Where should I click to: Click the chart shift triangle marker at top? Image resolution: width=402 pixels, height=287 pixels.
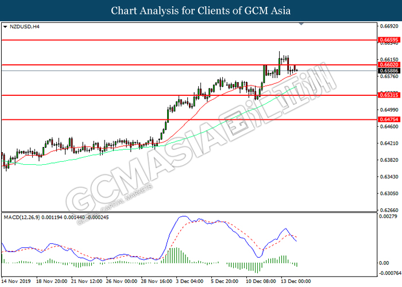301,24
